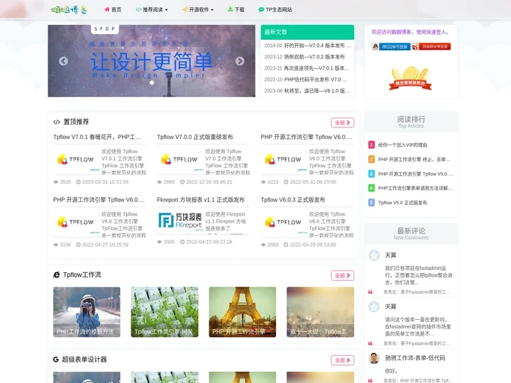Click the 最新评论 New Comments heading

(411, 233)
